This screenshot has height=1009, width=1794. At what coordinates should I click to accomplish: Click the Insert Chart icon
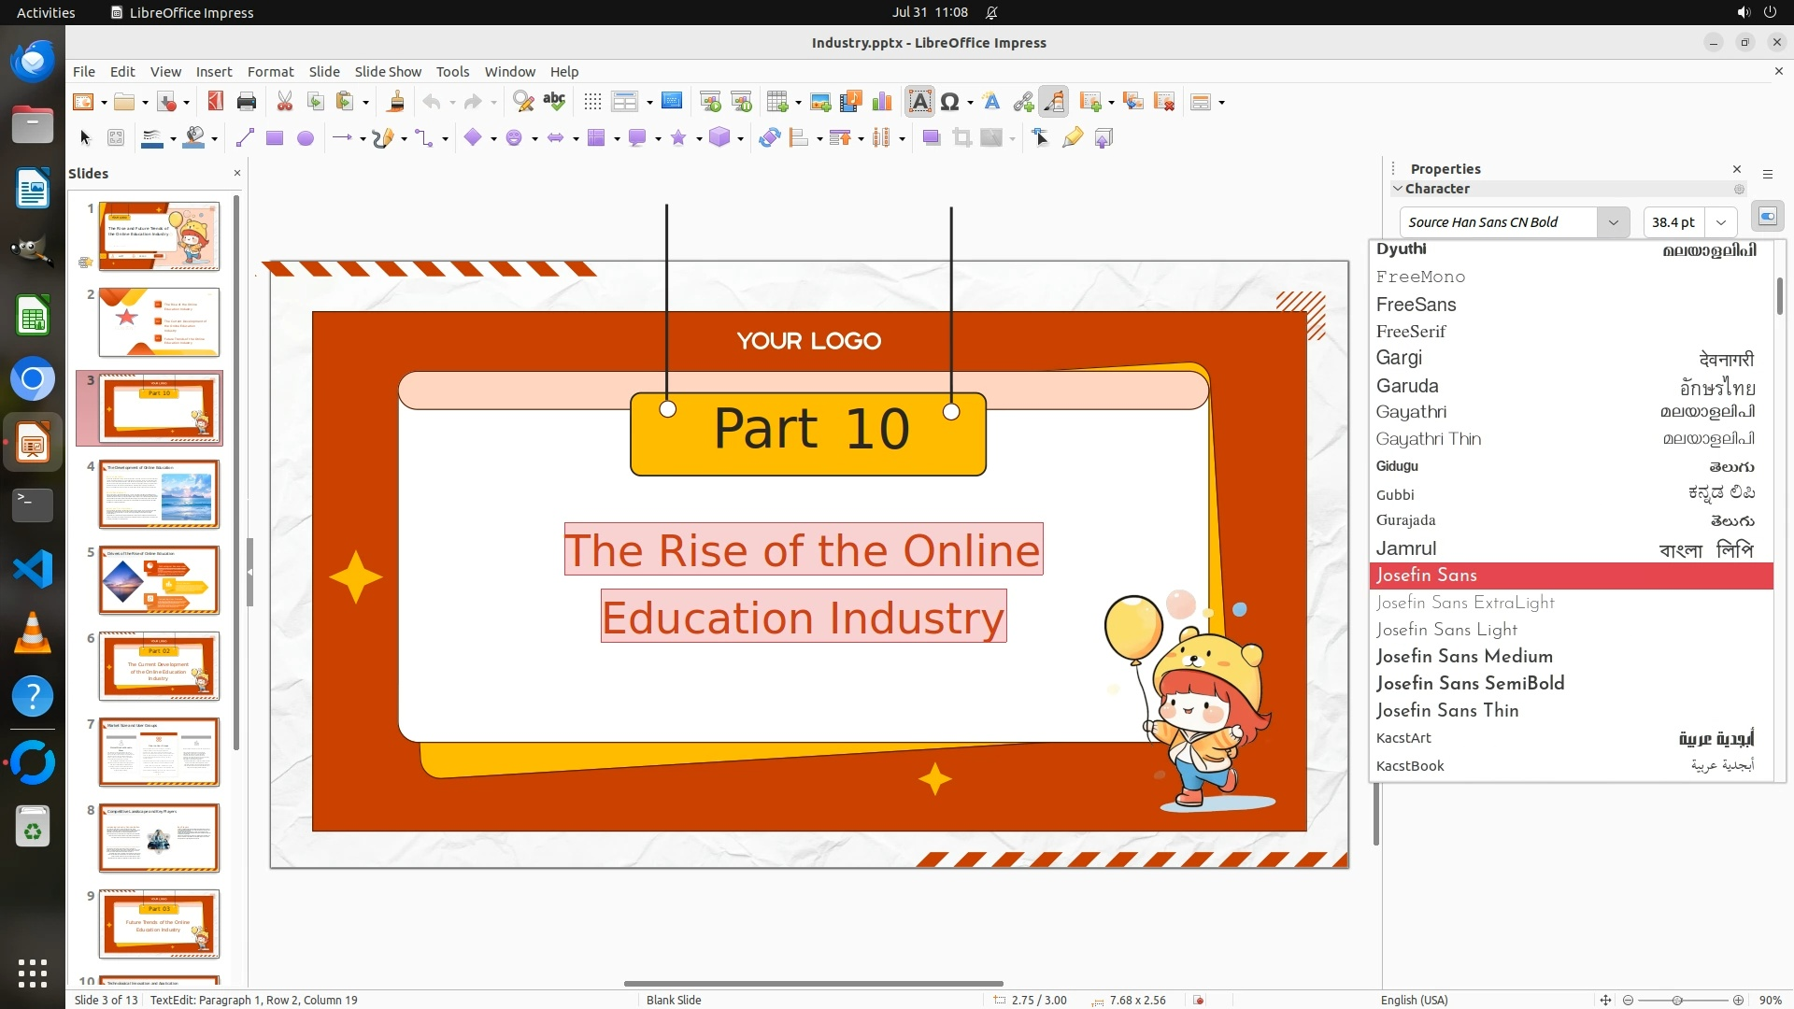[881, 102]
